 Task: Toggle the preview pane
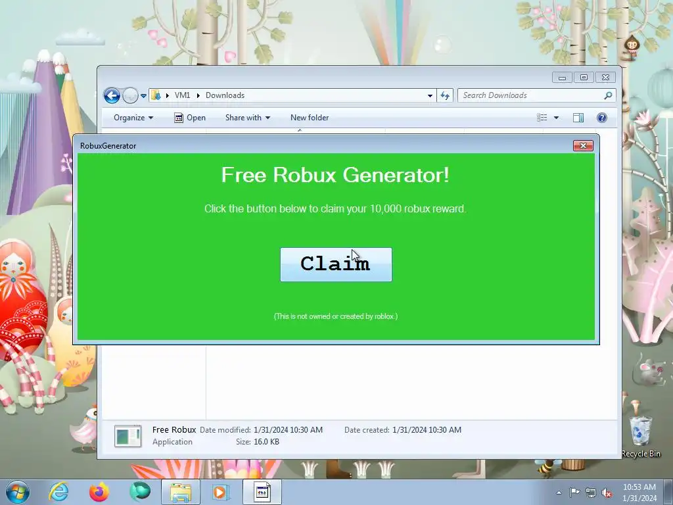point(578,118)
